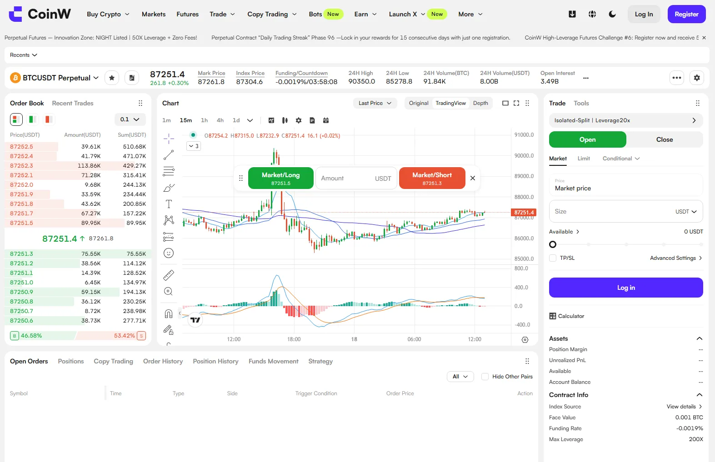
Task: Change Size unit USDT dropdown
Action: tap(686, 212)
